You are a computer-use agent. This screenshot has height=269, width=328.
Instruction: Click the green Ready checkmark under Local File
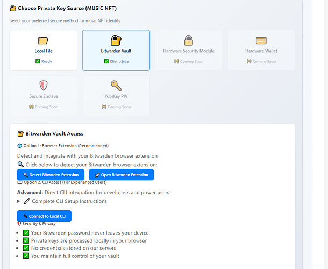click(38, 61)
